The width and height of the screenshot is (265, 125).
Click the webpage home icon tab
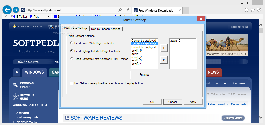[x=17, y=72]
